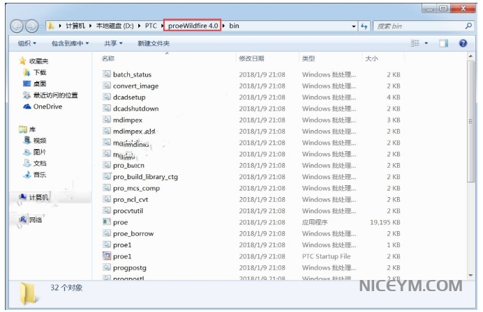Sort by the 名称 column header
The image size is (483, 312).
coord(107,58)
